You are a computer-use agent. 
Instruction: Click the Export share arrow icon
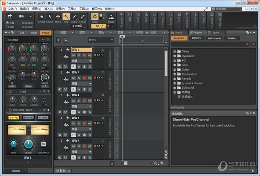coord(10,16)
